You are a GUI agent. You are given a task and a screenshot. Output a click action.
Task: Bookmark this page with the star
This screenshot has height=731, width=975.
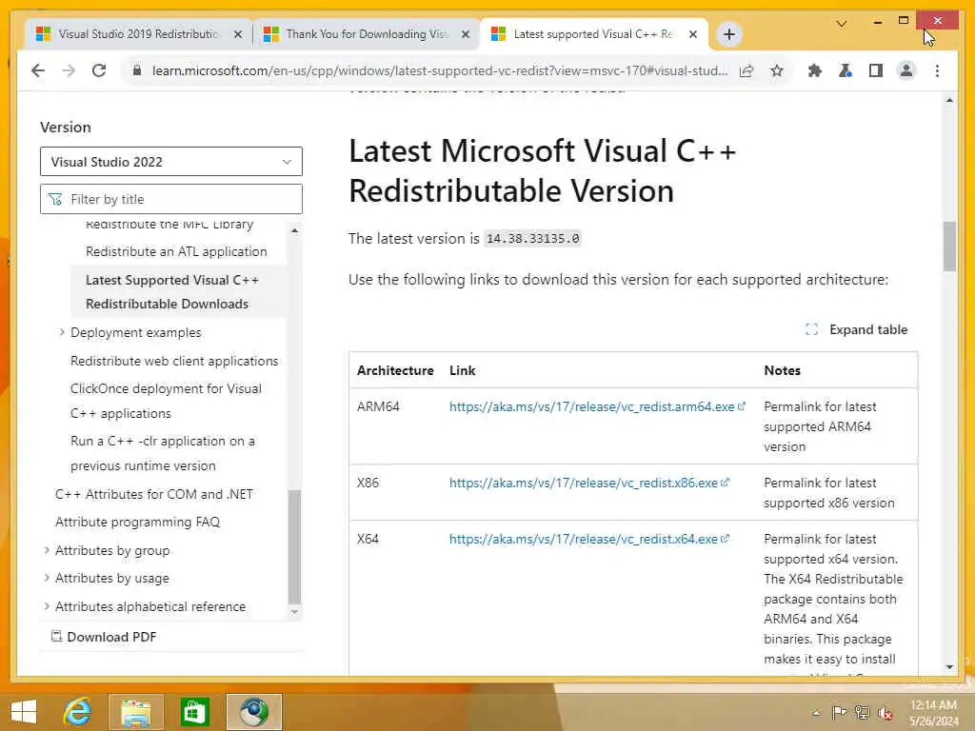click(x=777, y=70)
